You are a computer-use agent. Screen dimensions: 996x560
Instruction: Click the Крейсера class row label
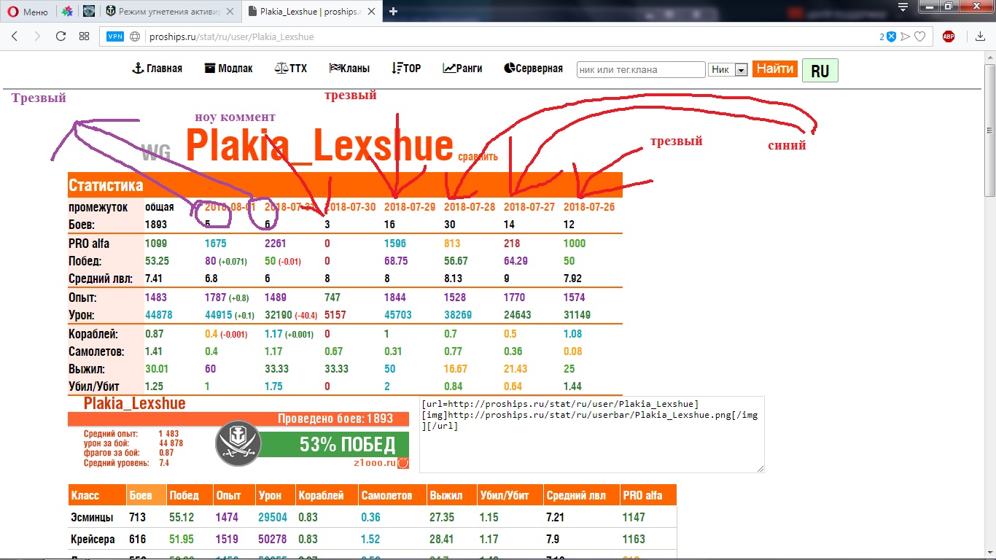(93, 540)
